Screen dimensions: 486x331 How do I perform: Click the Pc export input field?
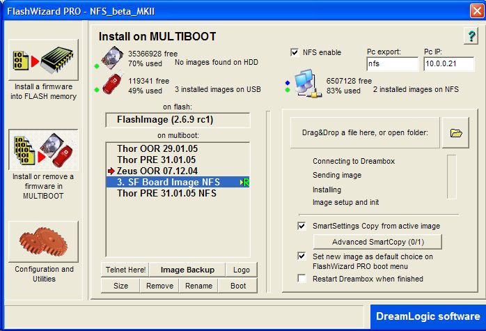[393, 64]
